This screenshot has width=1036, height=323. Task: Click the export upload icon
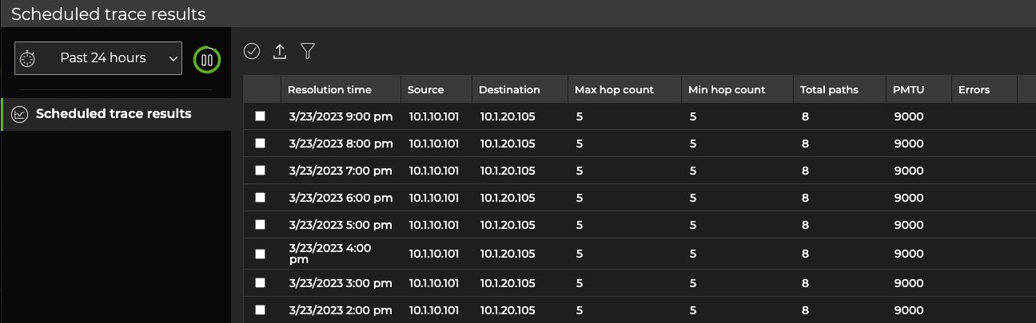pyautogui.click(x=280, y=51)
